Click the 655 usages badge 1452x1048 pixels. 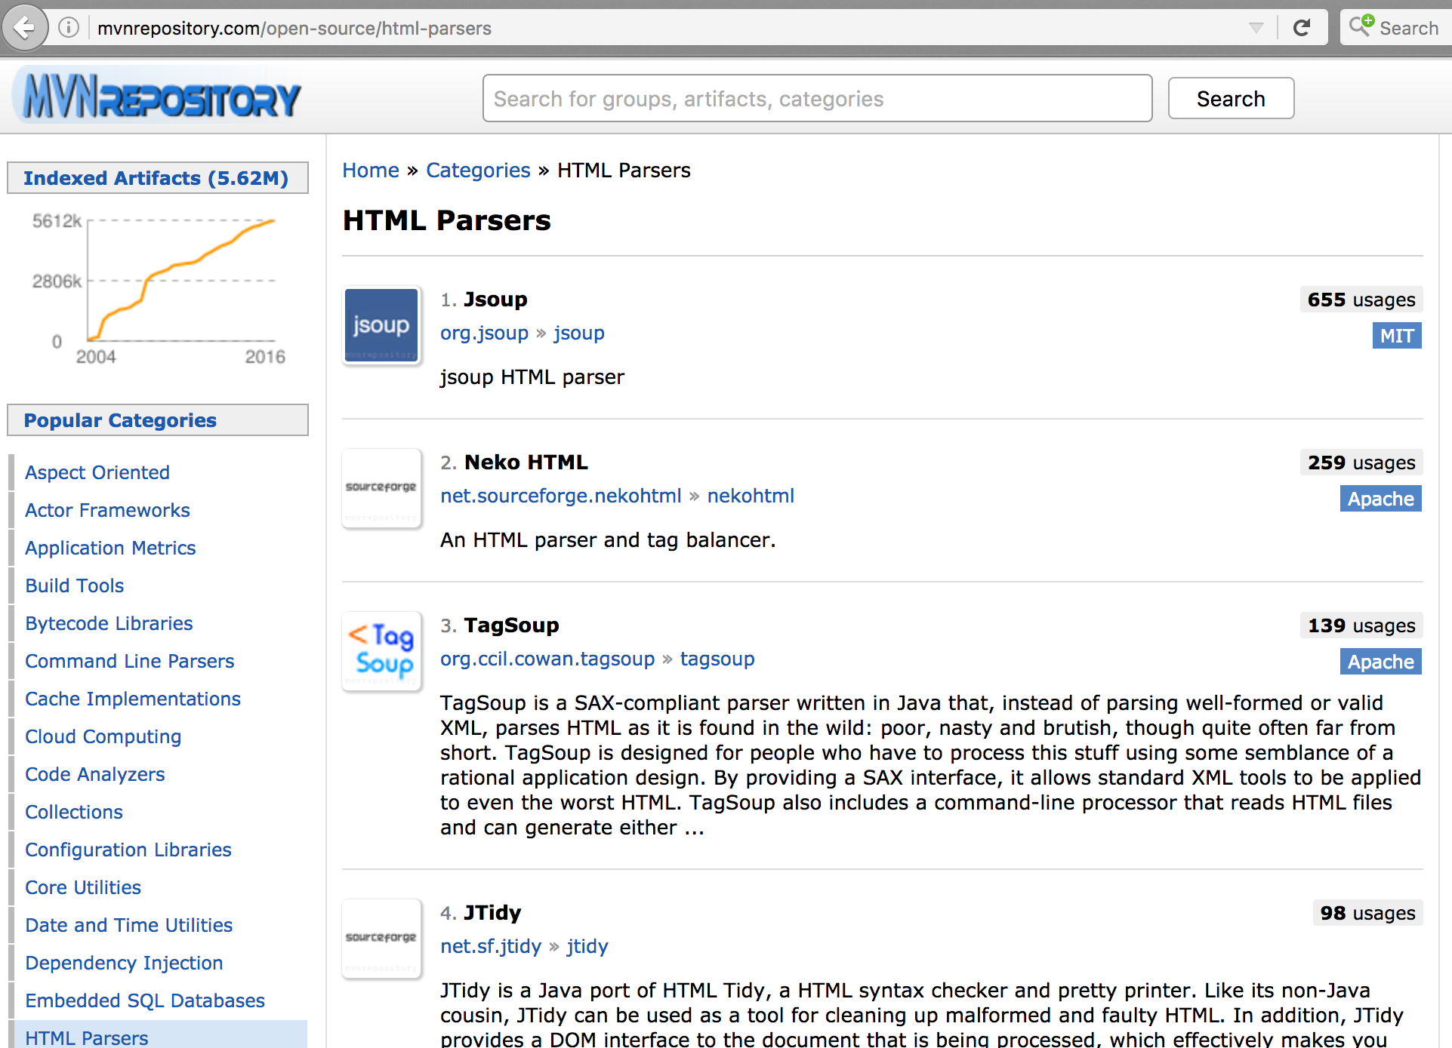1361,300
